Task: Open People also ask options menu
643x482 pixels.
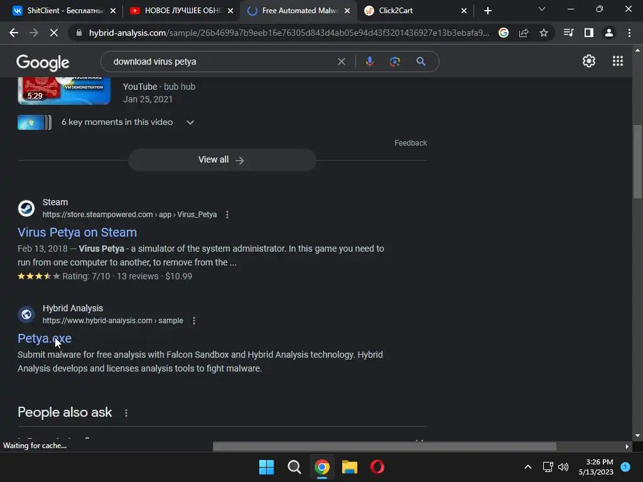Action: pos(126,413)
